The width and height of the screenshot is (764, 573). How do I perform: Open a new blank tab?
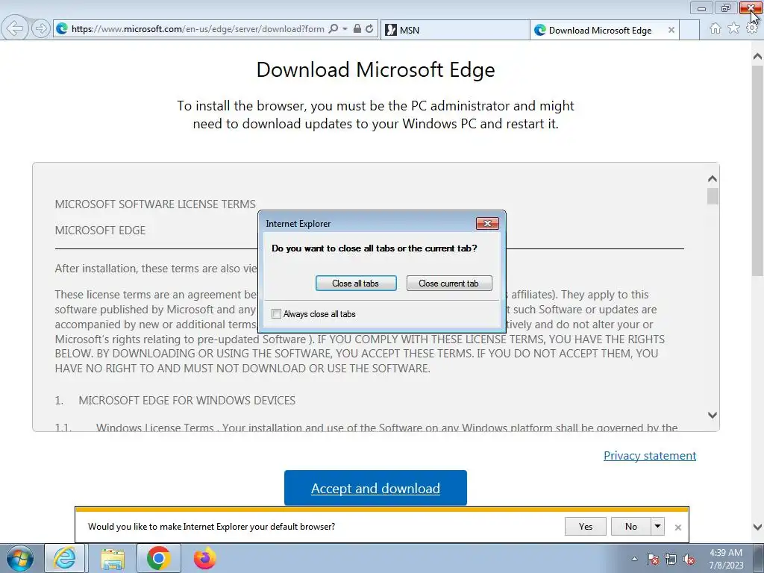pyautogui.click(x=689, y=30)
